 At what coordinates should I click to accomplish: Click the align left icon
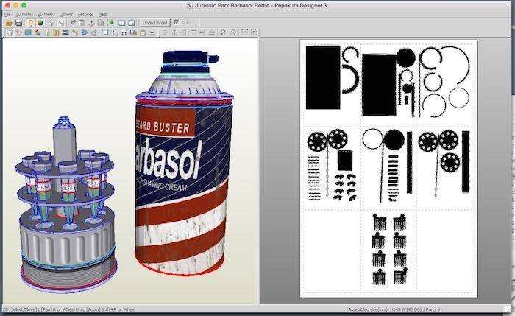point(165,32)
